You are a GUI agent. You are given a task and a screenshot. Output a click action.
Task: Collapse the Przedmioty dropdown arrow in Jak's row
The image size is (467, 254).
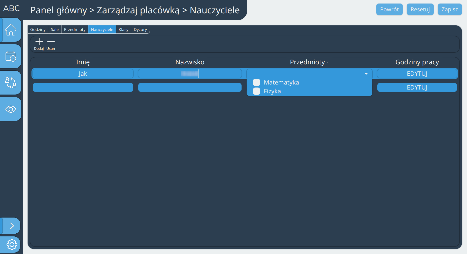[366, 74]
